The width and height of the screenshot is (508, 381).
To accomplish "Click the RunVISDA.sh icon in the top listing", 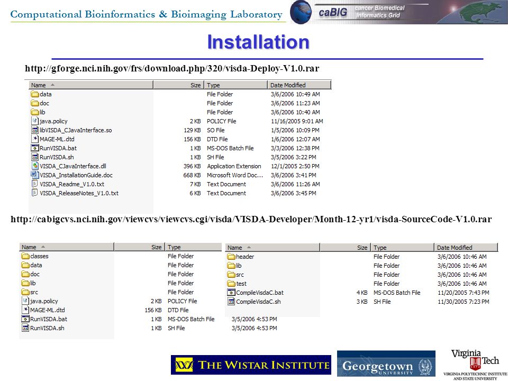I will [x=35, y=157].
